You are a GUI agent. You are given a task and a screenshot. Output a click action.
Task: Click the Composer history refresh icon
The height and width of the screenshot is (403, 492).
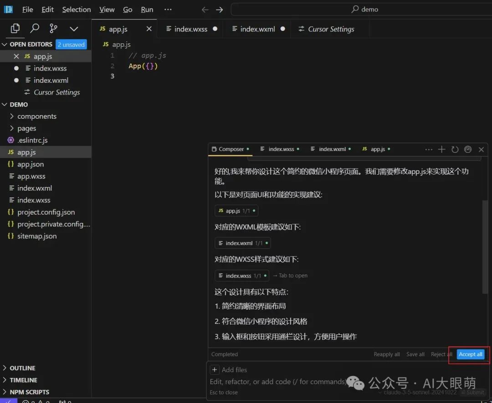click(x=455, y=149)
